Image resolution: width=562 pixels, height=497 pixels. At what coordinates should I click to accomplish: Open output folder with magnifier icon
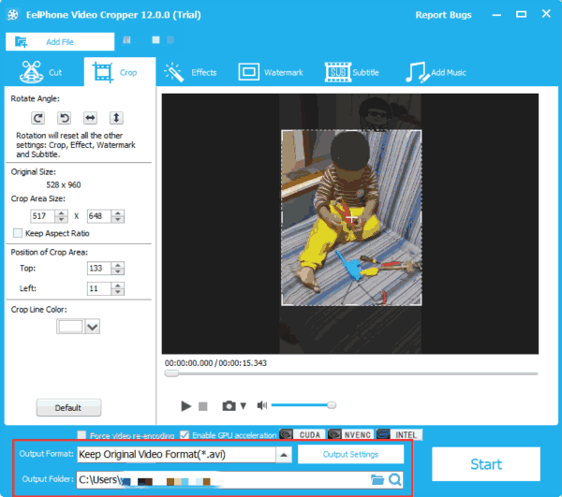click(395, 479)
